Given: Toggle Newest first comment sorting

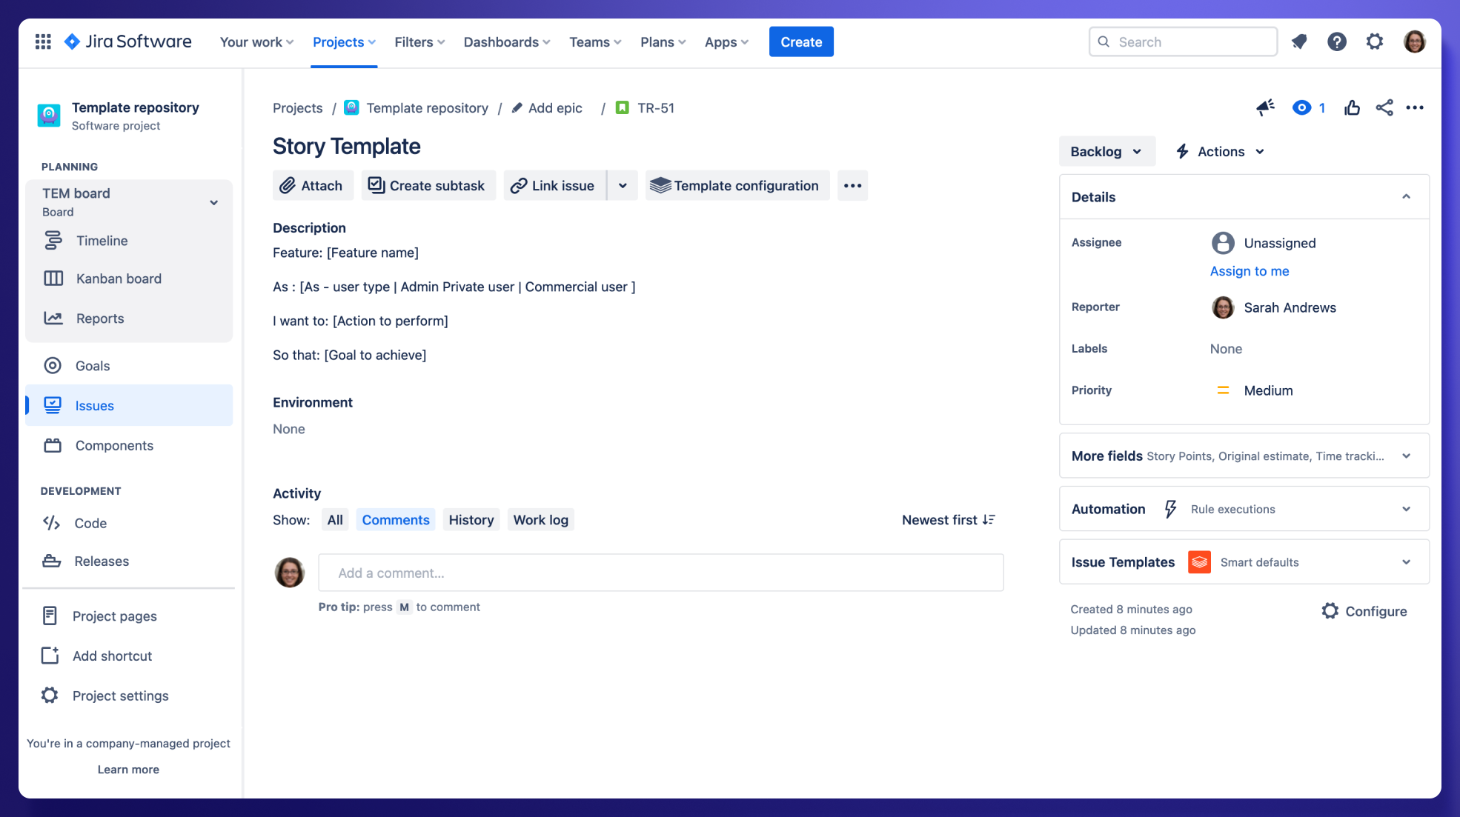Looking at the screenshot, I should pyautogui.click(x=948, y=519).
